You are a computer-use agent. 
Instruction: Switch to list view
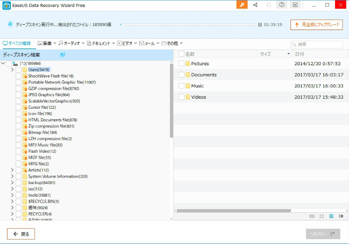tap(332, 216)
